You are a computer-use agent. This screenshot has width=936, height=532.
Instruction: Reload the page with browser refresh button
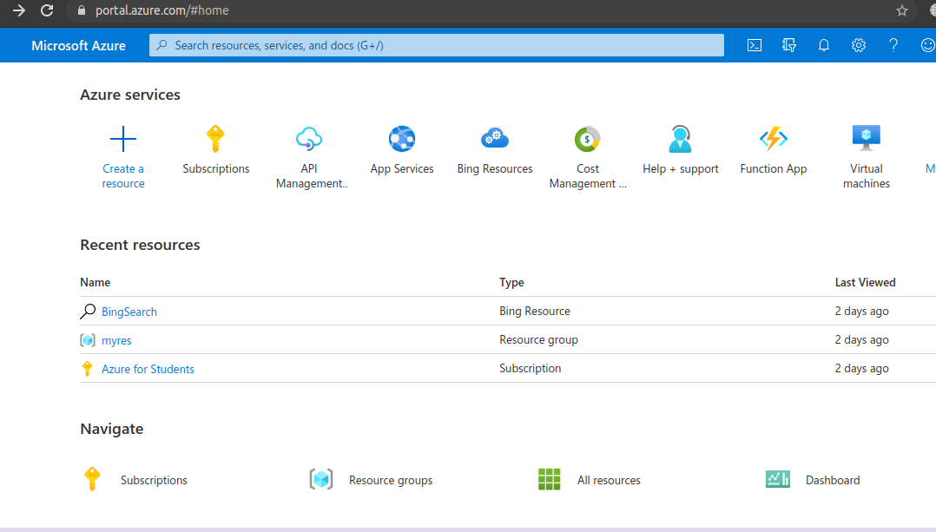[x=47, y=10]
